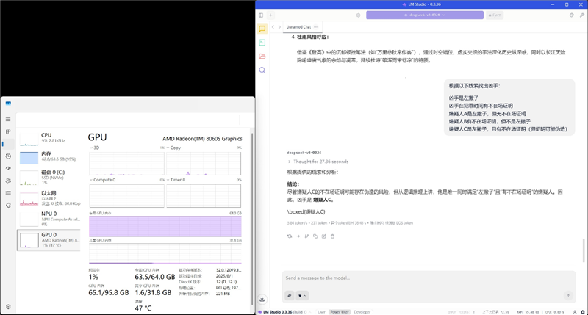Click the Eject model button
The image size is (588, 315).
click(495, 15)
